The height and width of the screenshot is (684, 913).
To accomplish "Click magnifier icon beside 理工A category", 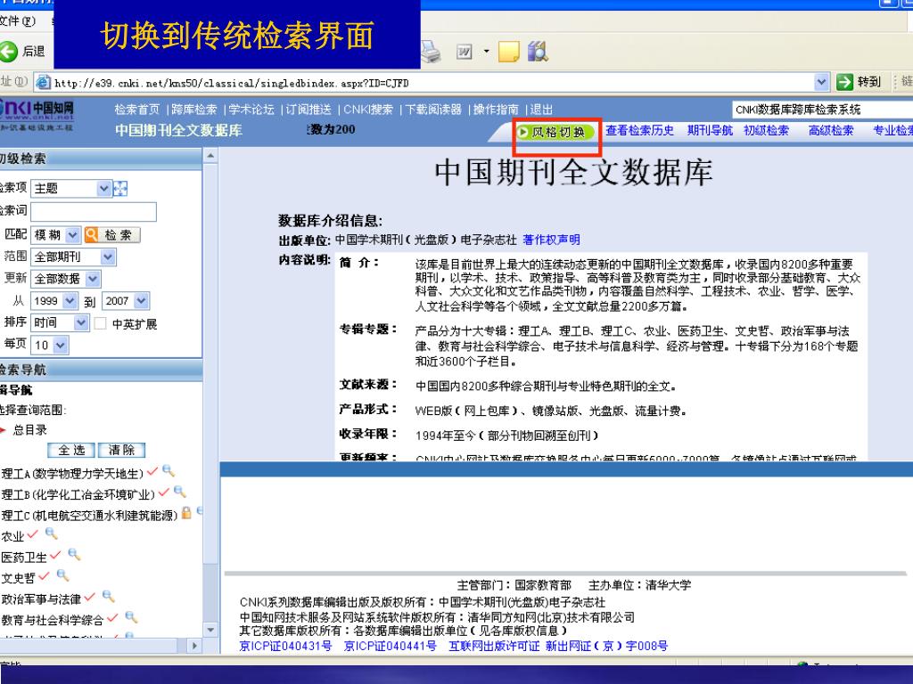I will click(169, 470).
